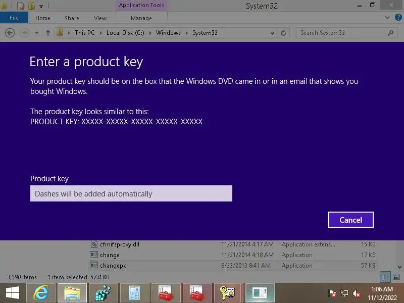Viewport: 404px width, 303px height.
Task: Switch to the Share ribbon tab
Action: [x=72, y=18]
